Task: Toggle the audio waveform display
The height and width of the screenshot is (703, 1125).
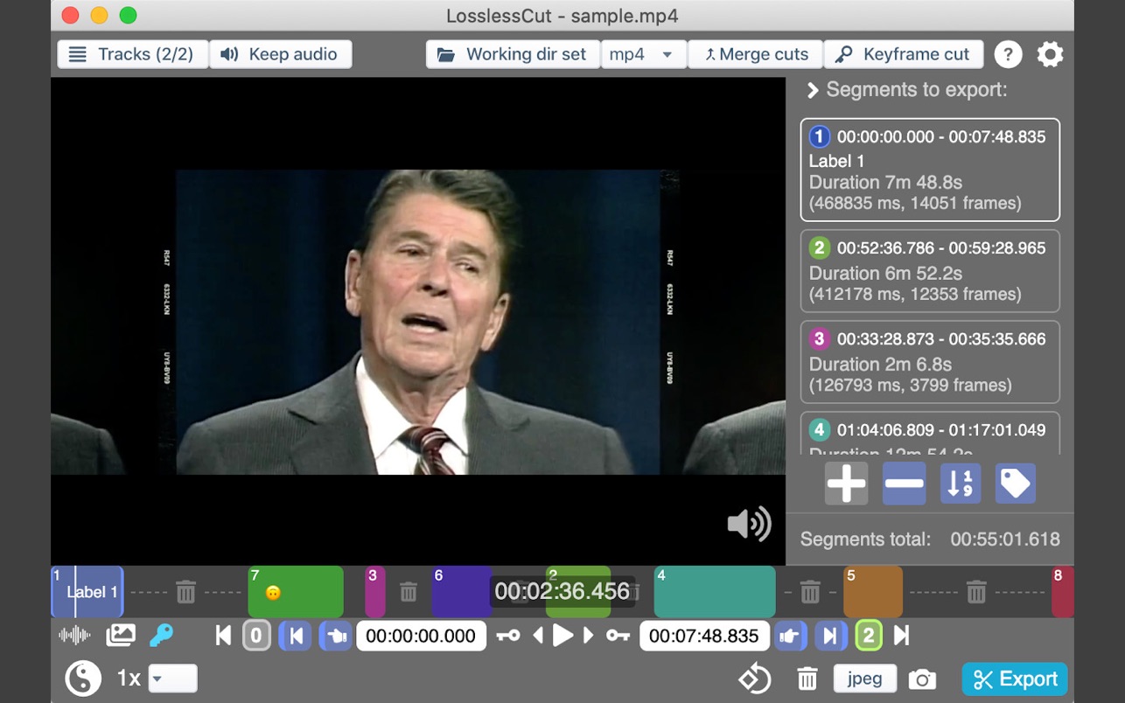Action: [x=74, y=636]
